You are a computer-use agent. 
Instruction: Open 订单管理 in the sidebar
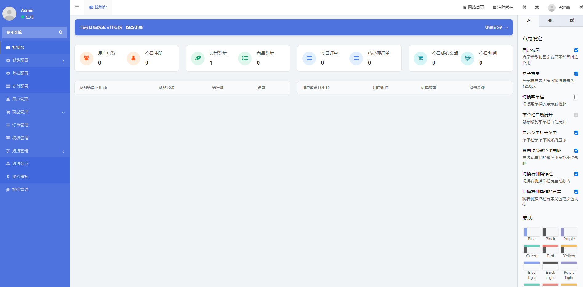point(35,125)
